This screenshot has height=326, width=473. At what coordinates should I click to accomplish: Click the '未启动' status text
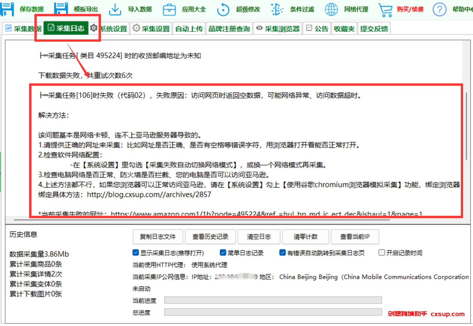142,289
